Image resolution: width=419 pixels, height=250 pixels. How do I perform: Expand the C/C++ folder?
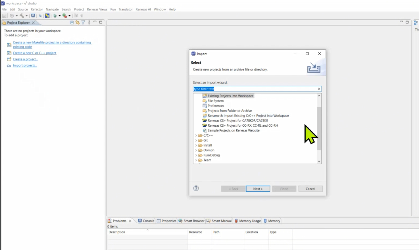[196, 135]
